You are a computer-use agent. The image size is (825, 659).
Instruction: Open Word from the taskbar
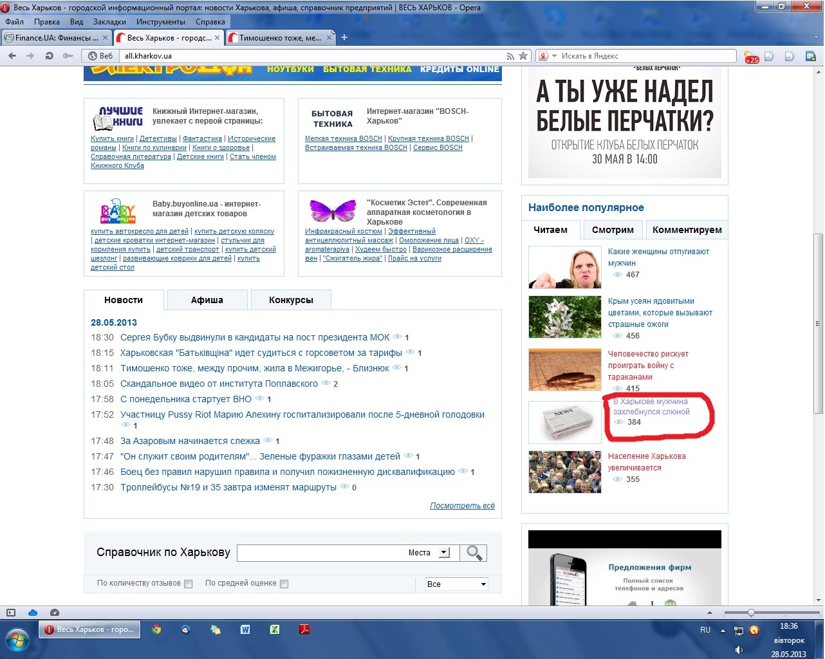[245, 629]
